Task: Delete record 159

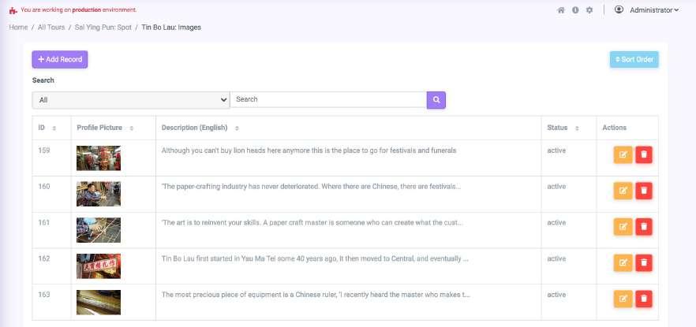Action: click(x=644, y=154)
